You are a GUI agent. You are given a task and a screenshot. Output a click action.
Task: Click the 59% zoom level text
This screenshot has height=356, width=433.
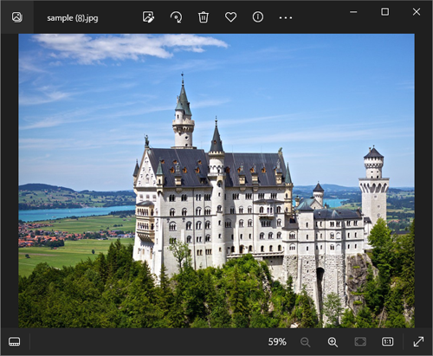pos(277,342)
